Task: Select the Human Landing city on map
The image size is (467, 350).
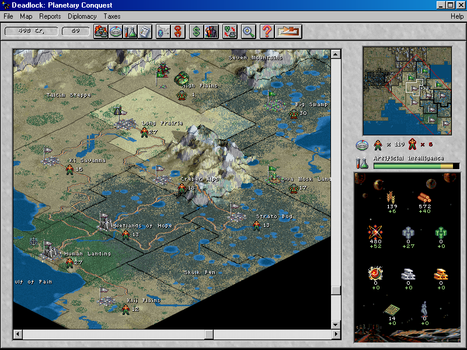Action: coord(51,253)
